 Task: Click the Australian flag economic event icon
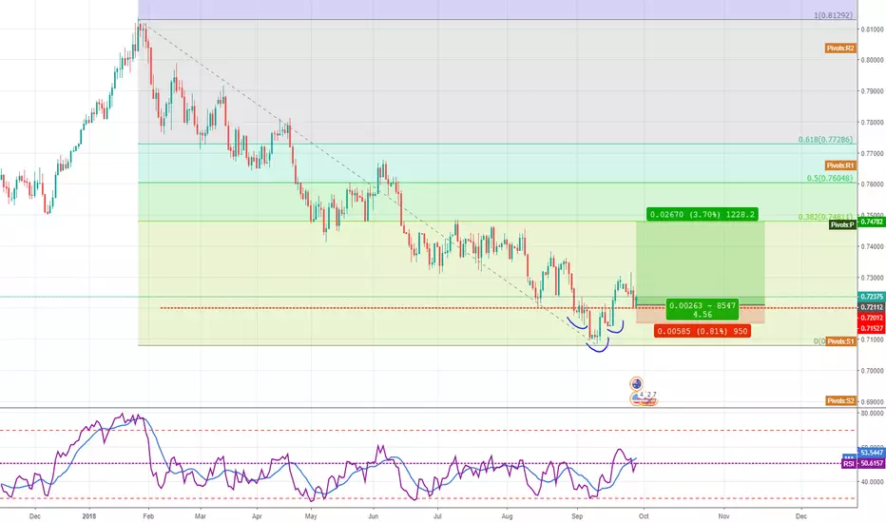[x=637, y=384]
